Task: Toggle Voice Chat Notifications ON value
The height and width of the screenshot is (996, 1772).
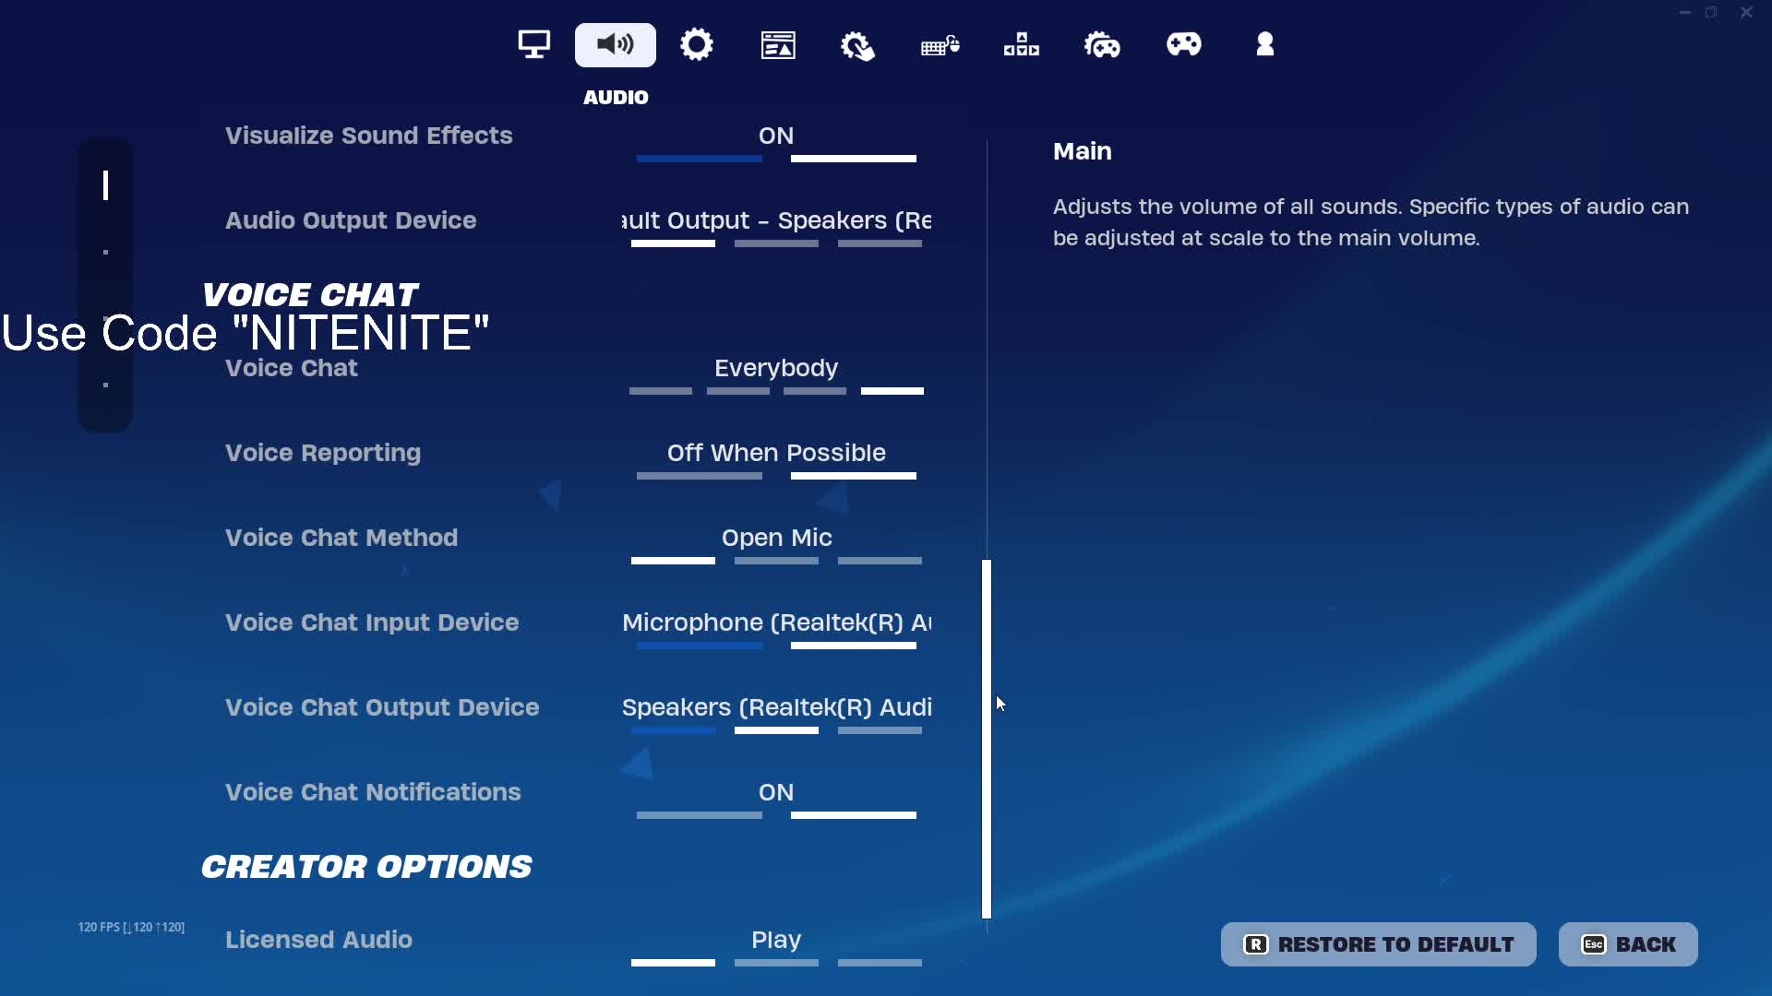Action: pos(776,792)
